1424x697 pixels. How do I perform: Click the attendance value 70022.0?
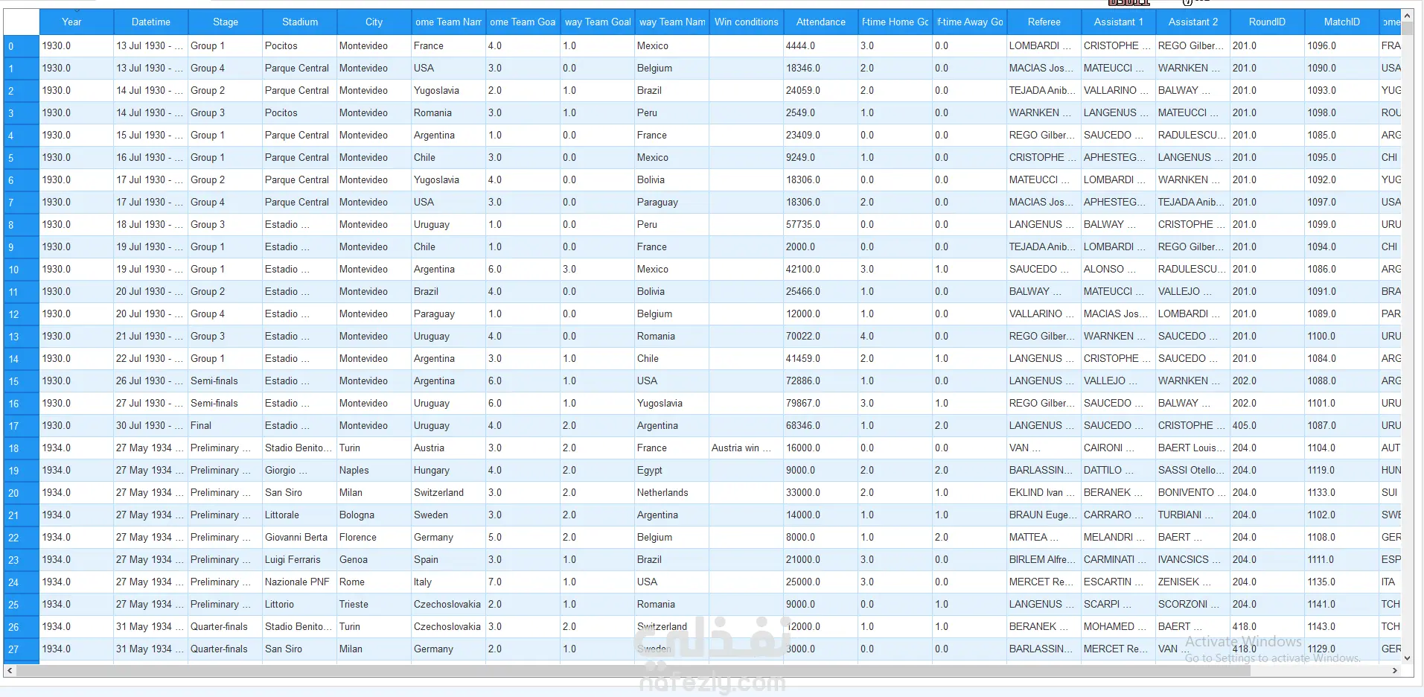pos(821,337)
